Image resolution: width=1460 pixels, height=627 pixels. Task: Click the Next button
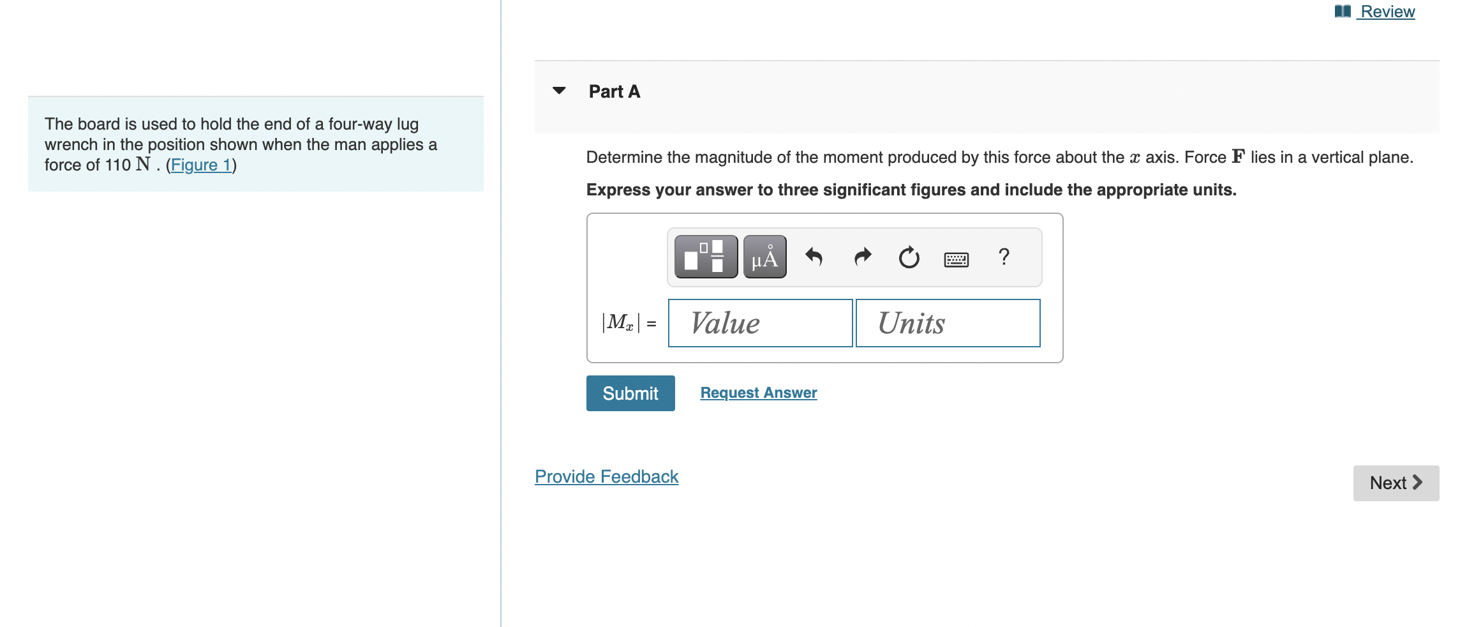tap(1396, 483)
